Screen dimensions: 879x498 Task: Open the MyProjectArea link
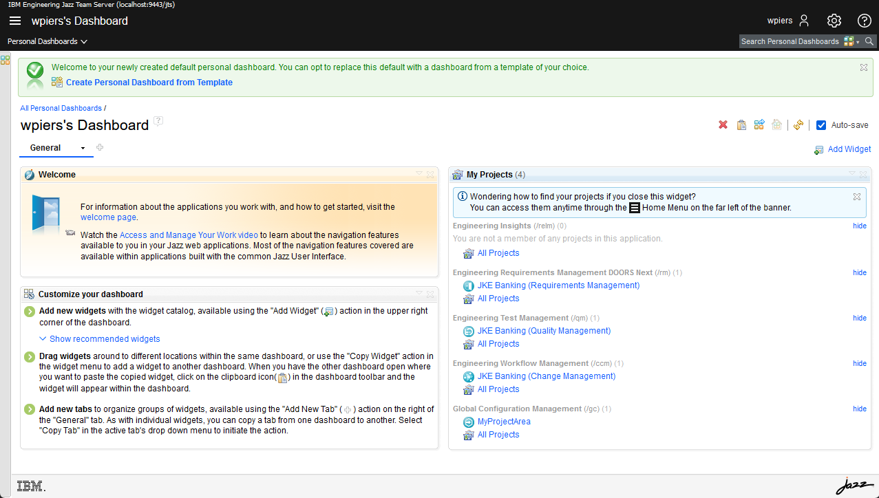(504, 422)
